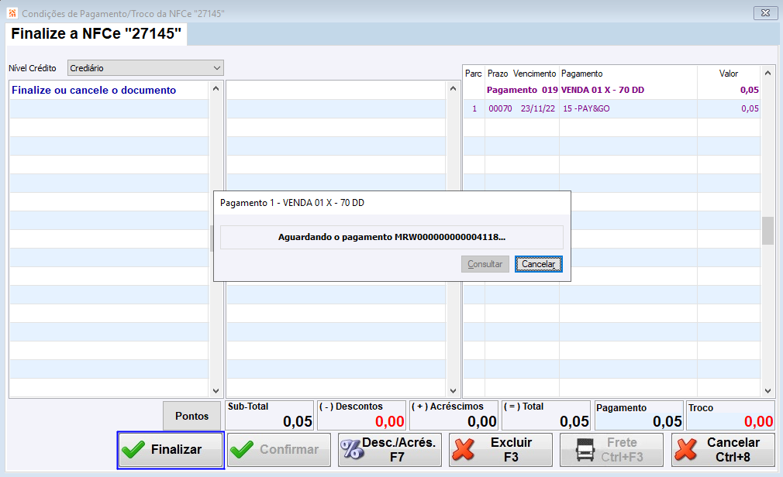Click parcel number 1 in the grid
This screenshot has height=477, width=783.
(474, 108)
